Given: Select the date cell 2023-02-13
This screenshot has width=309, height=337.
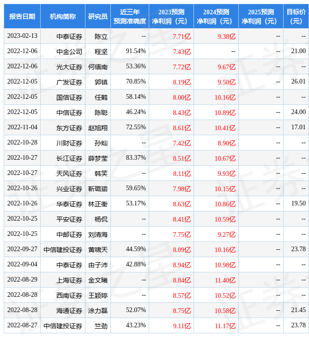Looking at the screenshot, I should (22, 36).
